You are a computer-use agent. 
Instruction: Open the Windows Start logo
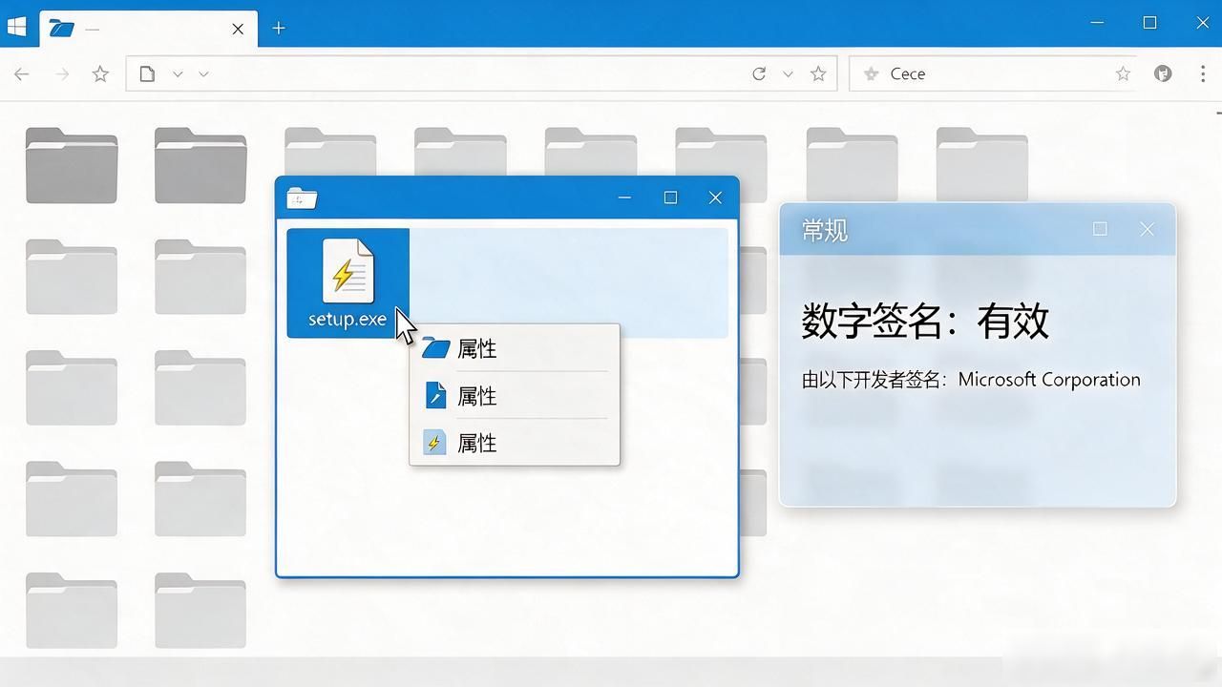pos(16,28)
